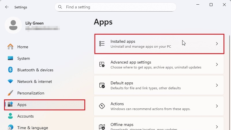This screenshot has height=130, width=231.
Task: Click the Network wifi icon
Action: pos(10,81)
